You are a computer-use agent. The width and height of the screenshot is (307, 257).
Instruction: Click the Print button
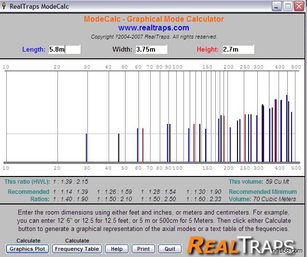pyautogui.click(x=143, y=249)
